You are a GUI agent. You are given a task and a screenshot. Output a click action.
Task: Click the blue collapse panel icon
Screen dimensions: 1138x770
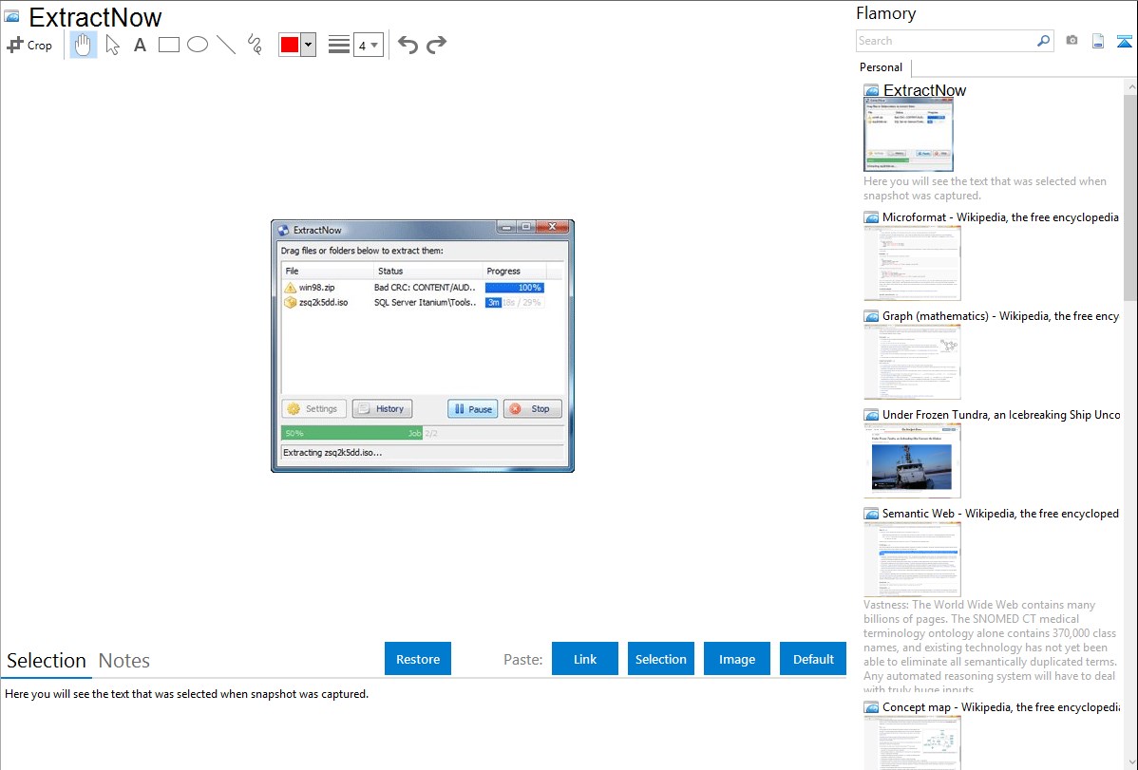1124,41
